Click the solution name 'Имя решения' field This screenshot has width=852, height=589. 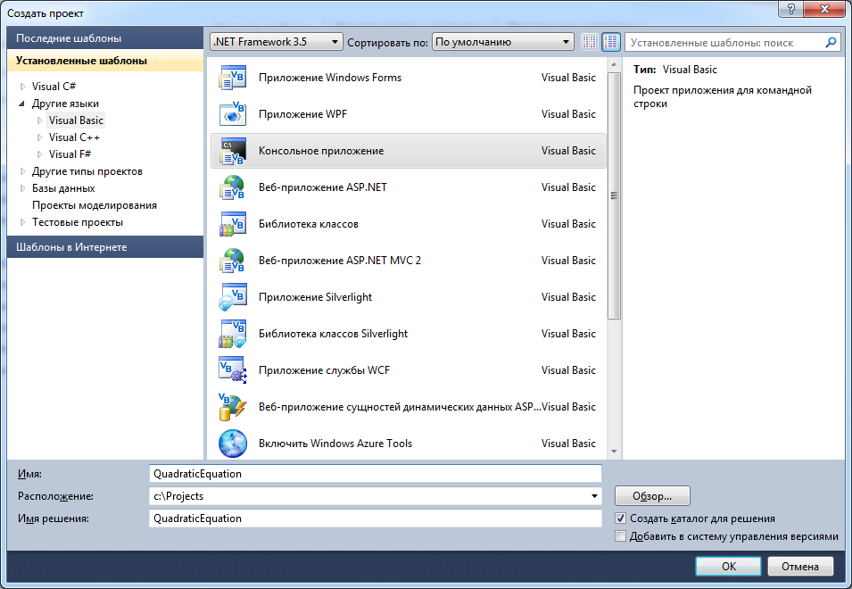tap(375, 518)
